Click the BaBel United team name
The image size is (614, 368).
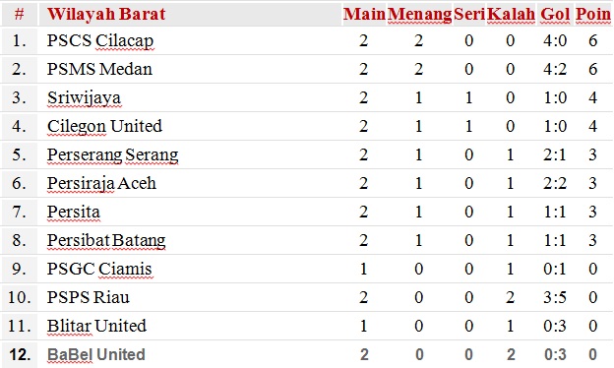click(96, 354)
